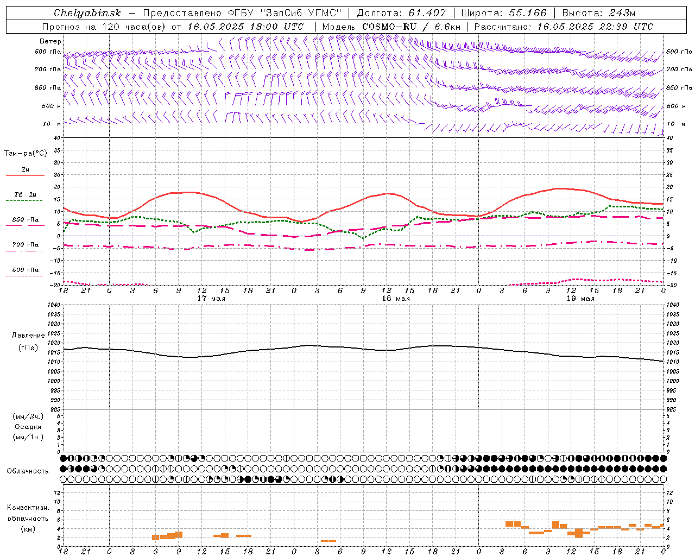This screenshot has width=695, height=556.
Task: Click the Тем-ра(°C) panel label
Action: tap(26, 154)
